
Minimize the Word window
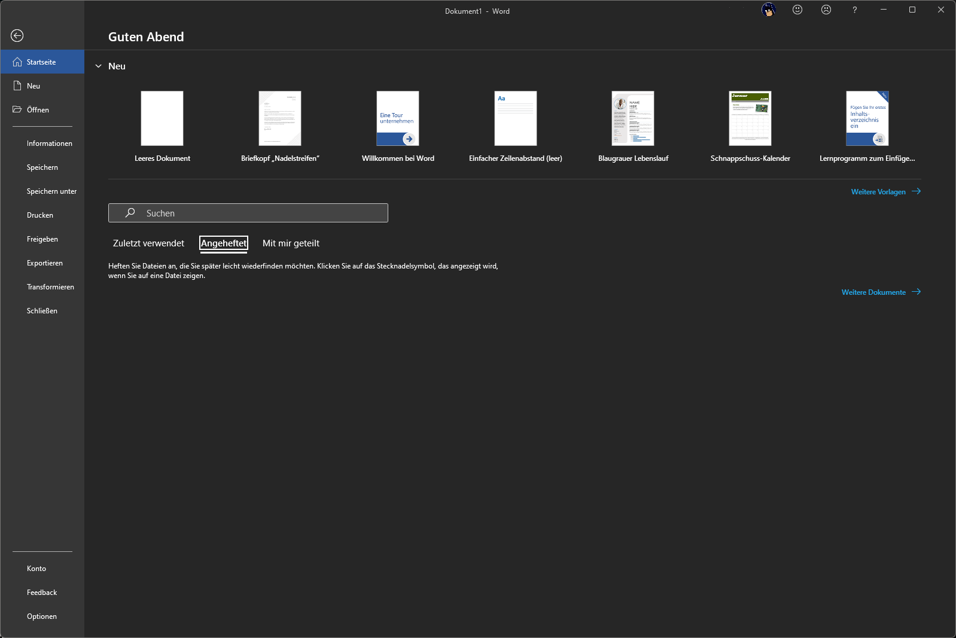click(x=884, y=10)
